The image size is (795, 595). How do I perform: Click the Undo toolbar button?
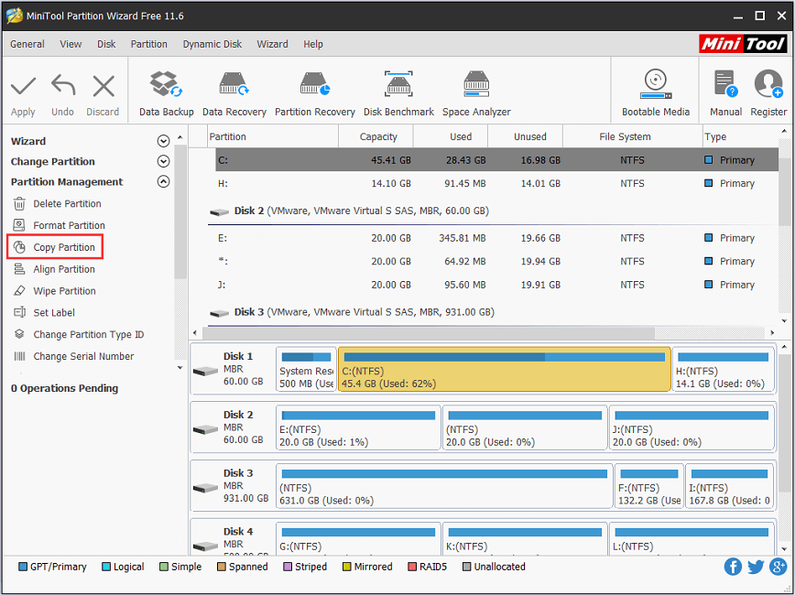[62, 94]
